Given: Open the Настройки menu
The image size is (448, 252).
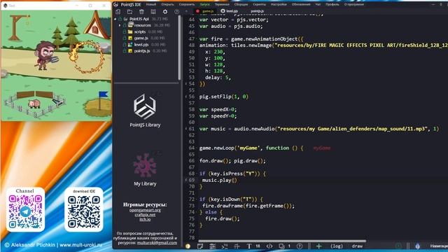Looking at the screenshot, I should pos(279,5).
